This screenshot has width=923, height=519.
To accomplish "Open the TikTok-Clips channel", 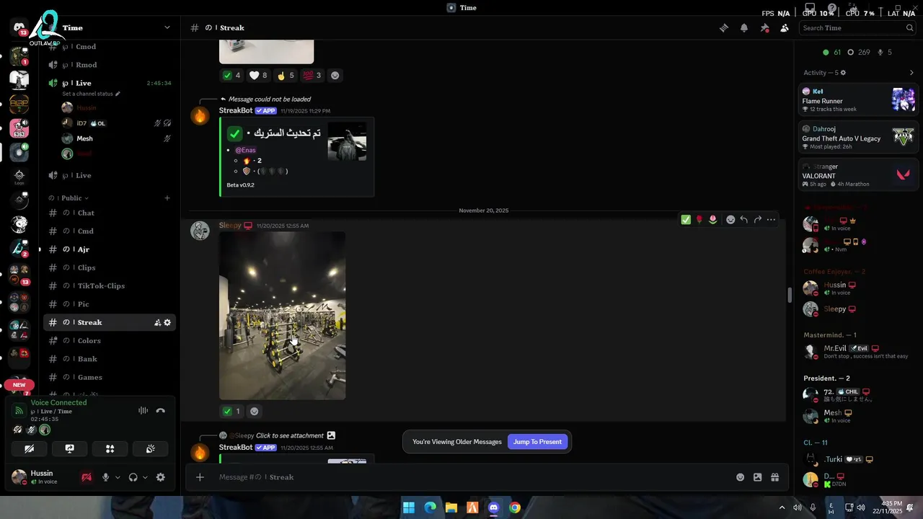I will point(109,286).
